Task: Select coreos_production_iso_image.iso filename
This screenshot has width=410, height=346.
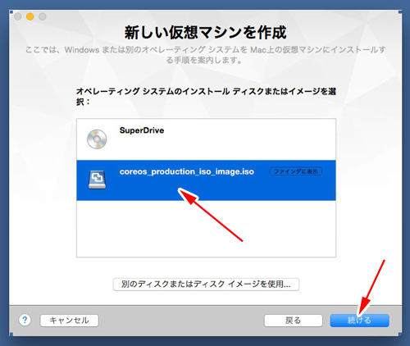Action: coord(187,171)
